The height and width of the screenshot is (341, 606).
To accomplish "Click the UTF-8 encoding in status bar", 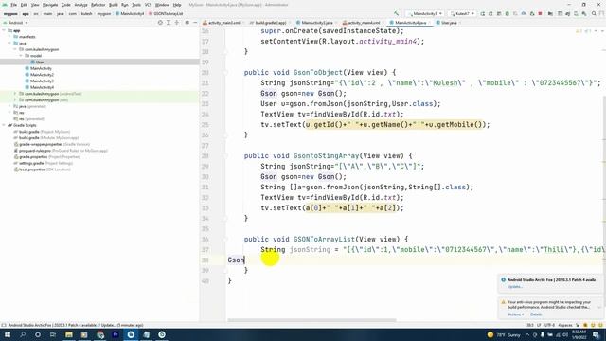I will coord(549,325).
